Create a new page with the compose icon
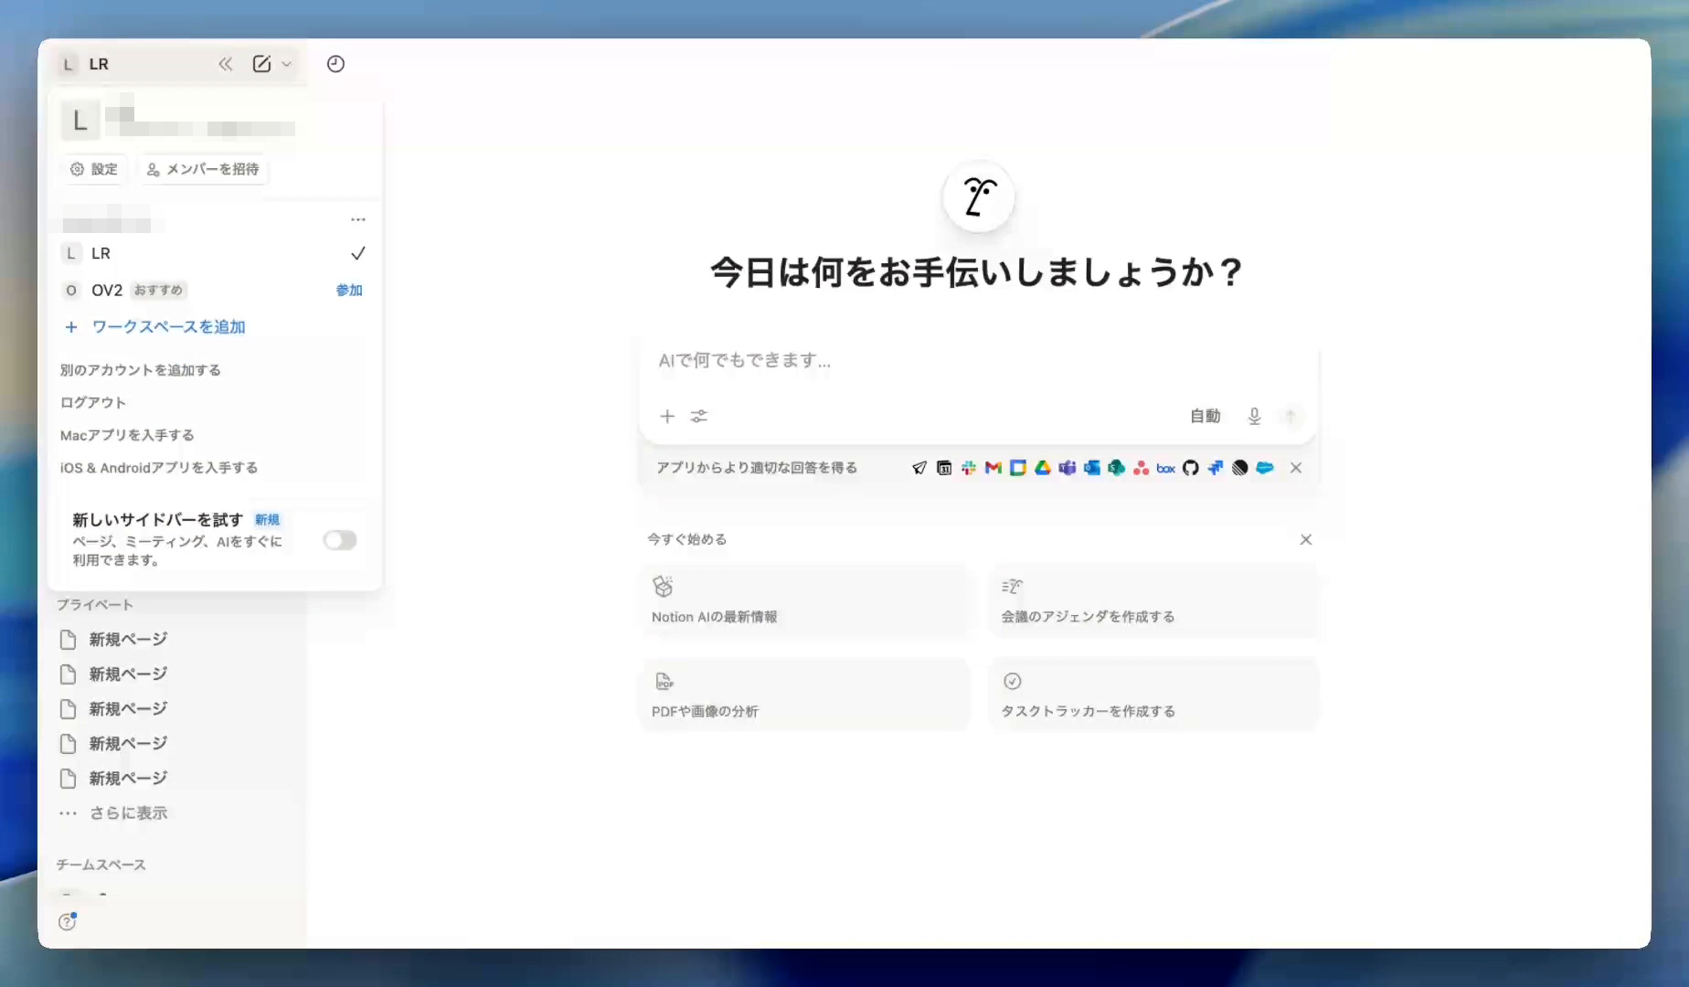1689x987 pixels. [261, 64]
